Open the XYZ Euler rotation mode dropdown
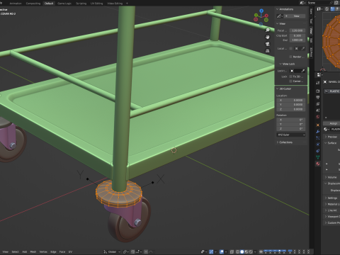Viewport: 340px width, 255px height. click(x=291, y=135)
